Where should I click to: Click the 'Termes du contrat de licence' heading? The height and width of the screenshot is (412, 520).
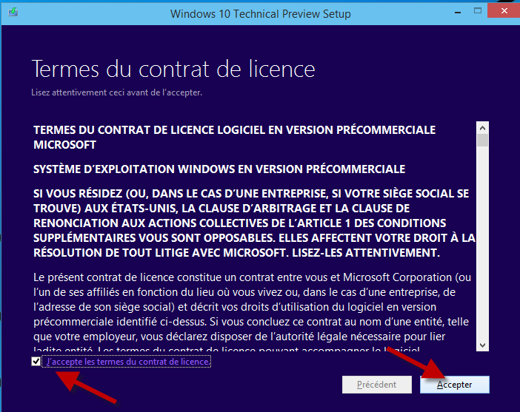point(173,70)
